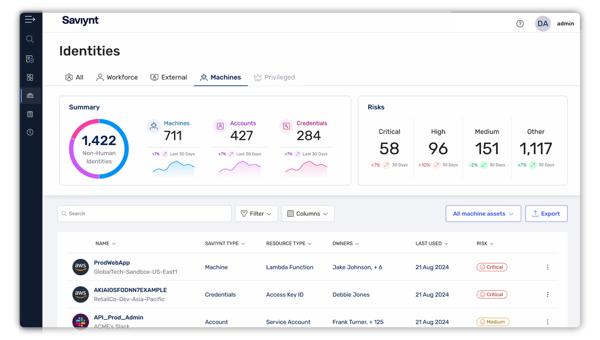Viewport: 600px width, 340px height.
Task: Click into the Search input field
Action: [x=144, y=214]
